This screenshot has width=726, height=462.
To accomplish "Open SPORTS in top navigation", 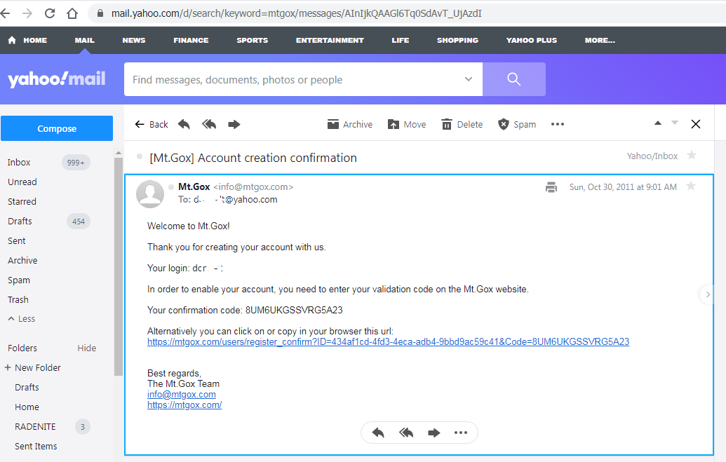I will coord(253,40).
